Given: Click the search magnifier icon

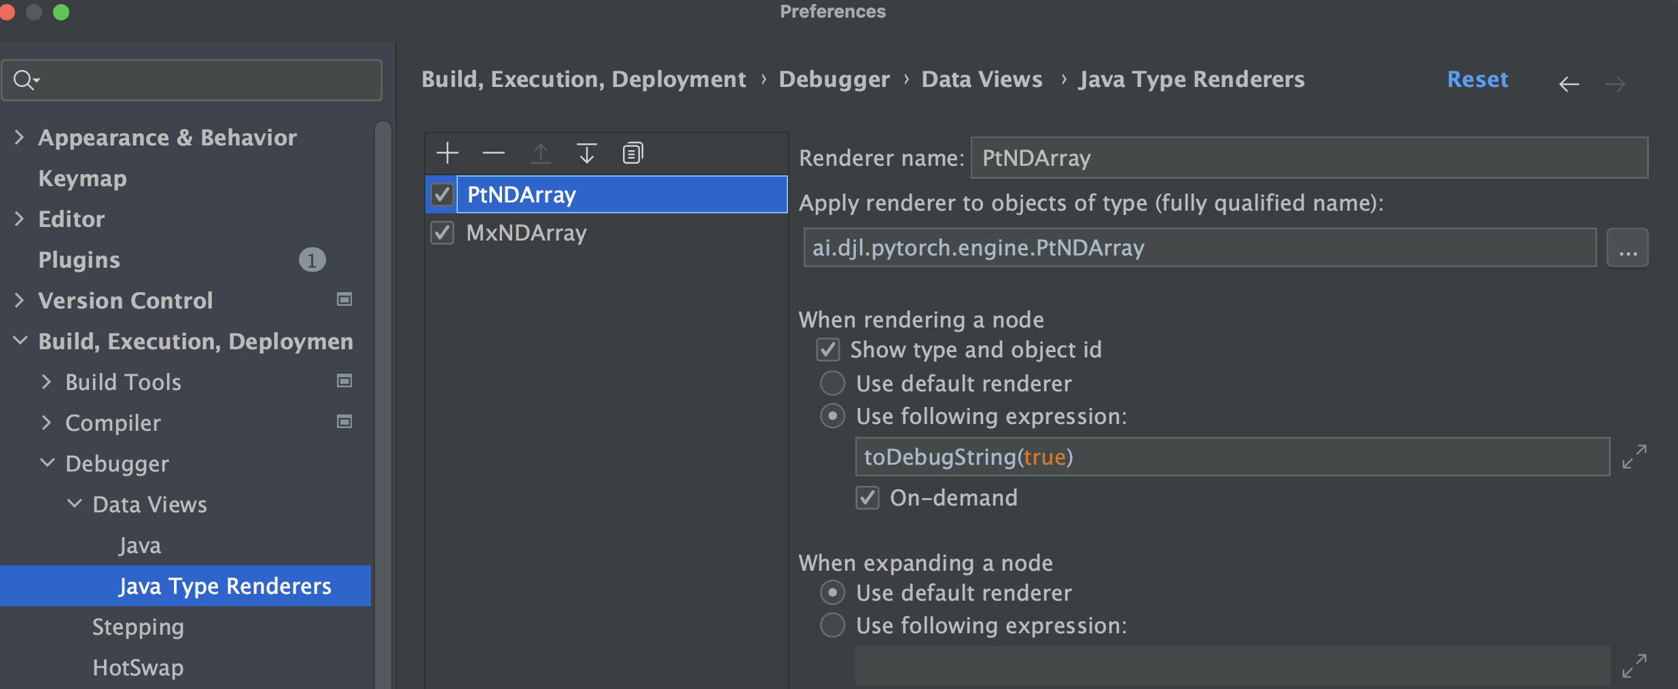Looking at the screenshot, I should (x=24, y=80).
